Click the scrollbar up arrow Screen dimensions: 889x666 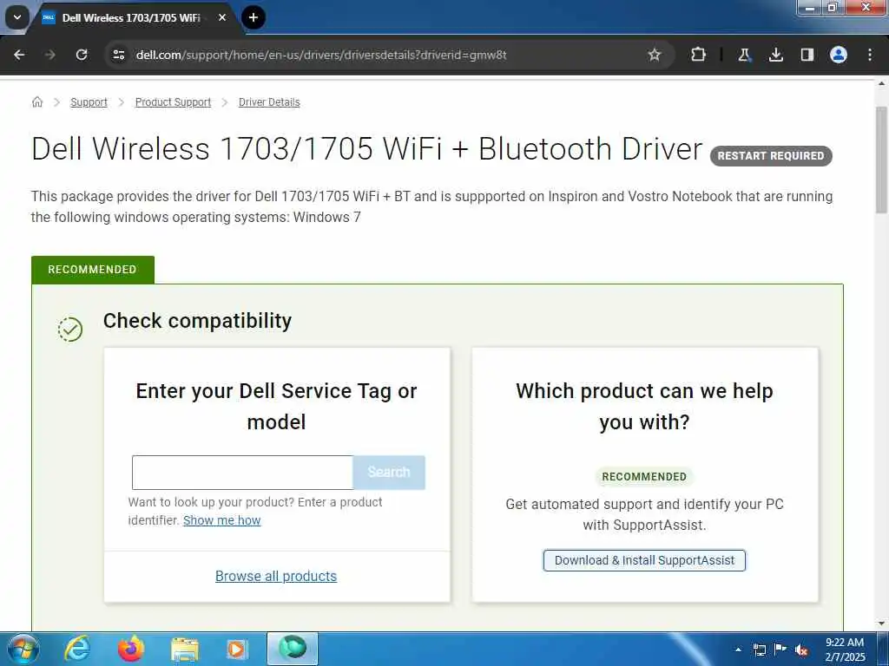[x=881, y=84]
